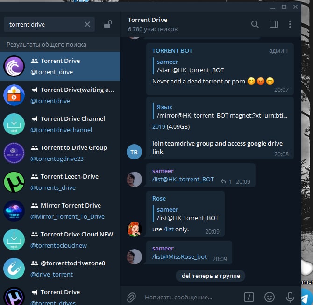Click 'Результаты общего поиска' header
The width and height of the screenshot is (313, 305).
click(46, 44)
